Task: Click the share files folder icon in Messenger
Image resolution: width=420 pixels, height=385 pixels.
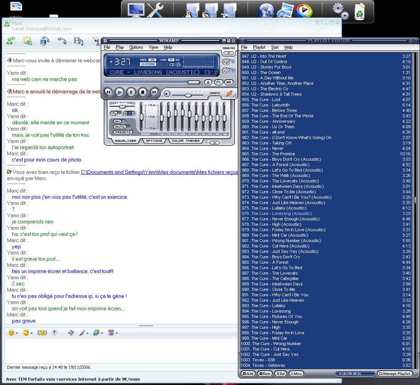Action: click(x=27, y=41)
